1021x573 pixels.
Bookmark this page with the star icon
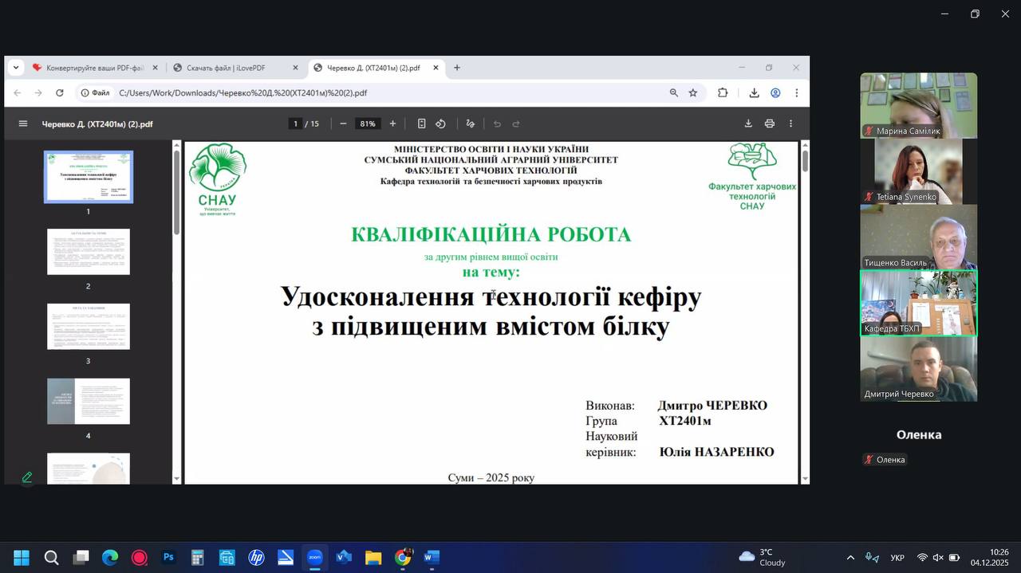(x=693, y=92)
